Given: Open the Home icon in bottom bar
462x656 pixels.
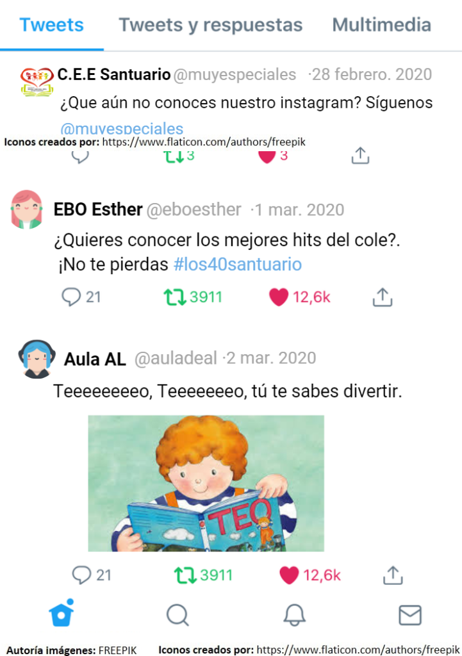Looking at the screenshot, I should [x=62, y=613].
